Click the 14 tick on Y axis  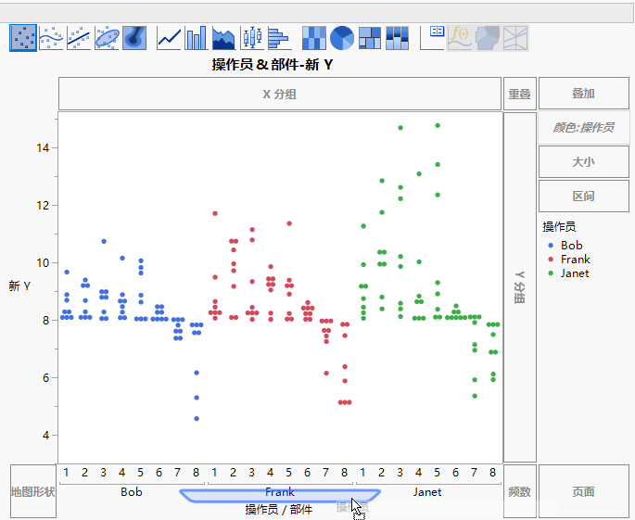coord(43,148)
